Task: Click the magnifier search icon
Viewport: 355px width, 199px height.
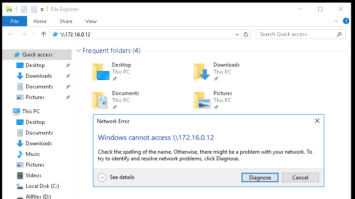Action: 339,34
